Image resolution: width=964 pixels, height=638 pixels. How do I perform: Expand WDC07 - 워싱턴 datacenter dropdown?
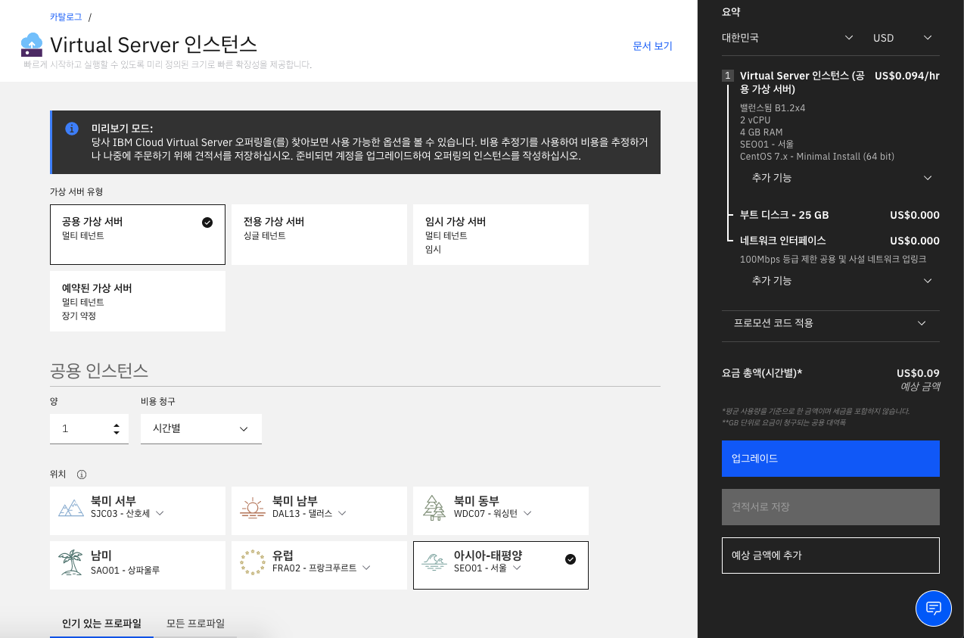click(x=493, y=513)
